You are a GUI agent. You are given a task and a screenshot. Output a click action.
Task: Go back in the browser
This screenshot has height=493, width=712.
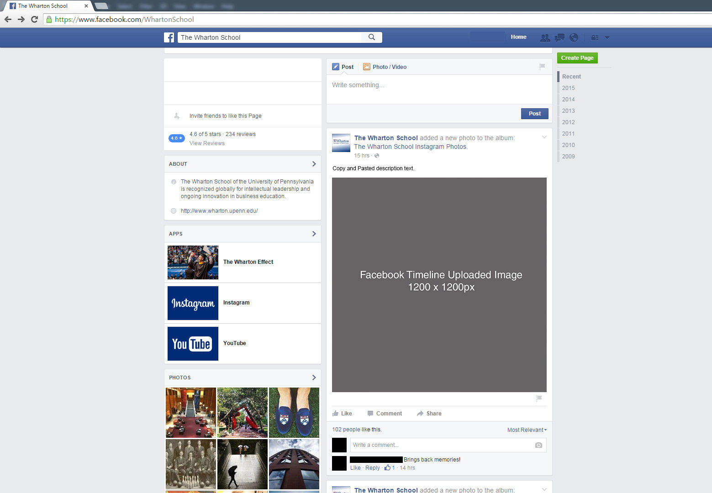8,19
